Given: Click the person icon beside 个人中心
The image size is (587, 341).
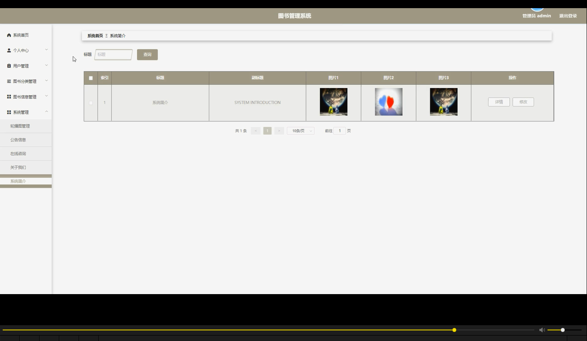Looking at the screenshot, I should pyautogui.click(x=9, y=50).
